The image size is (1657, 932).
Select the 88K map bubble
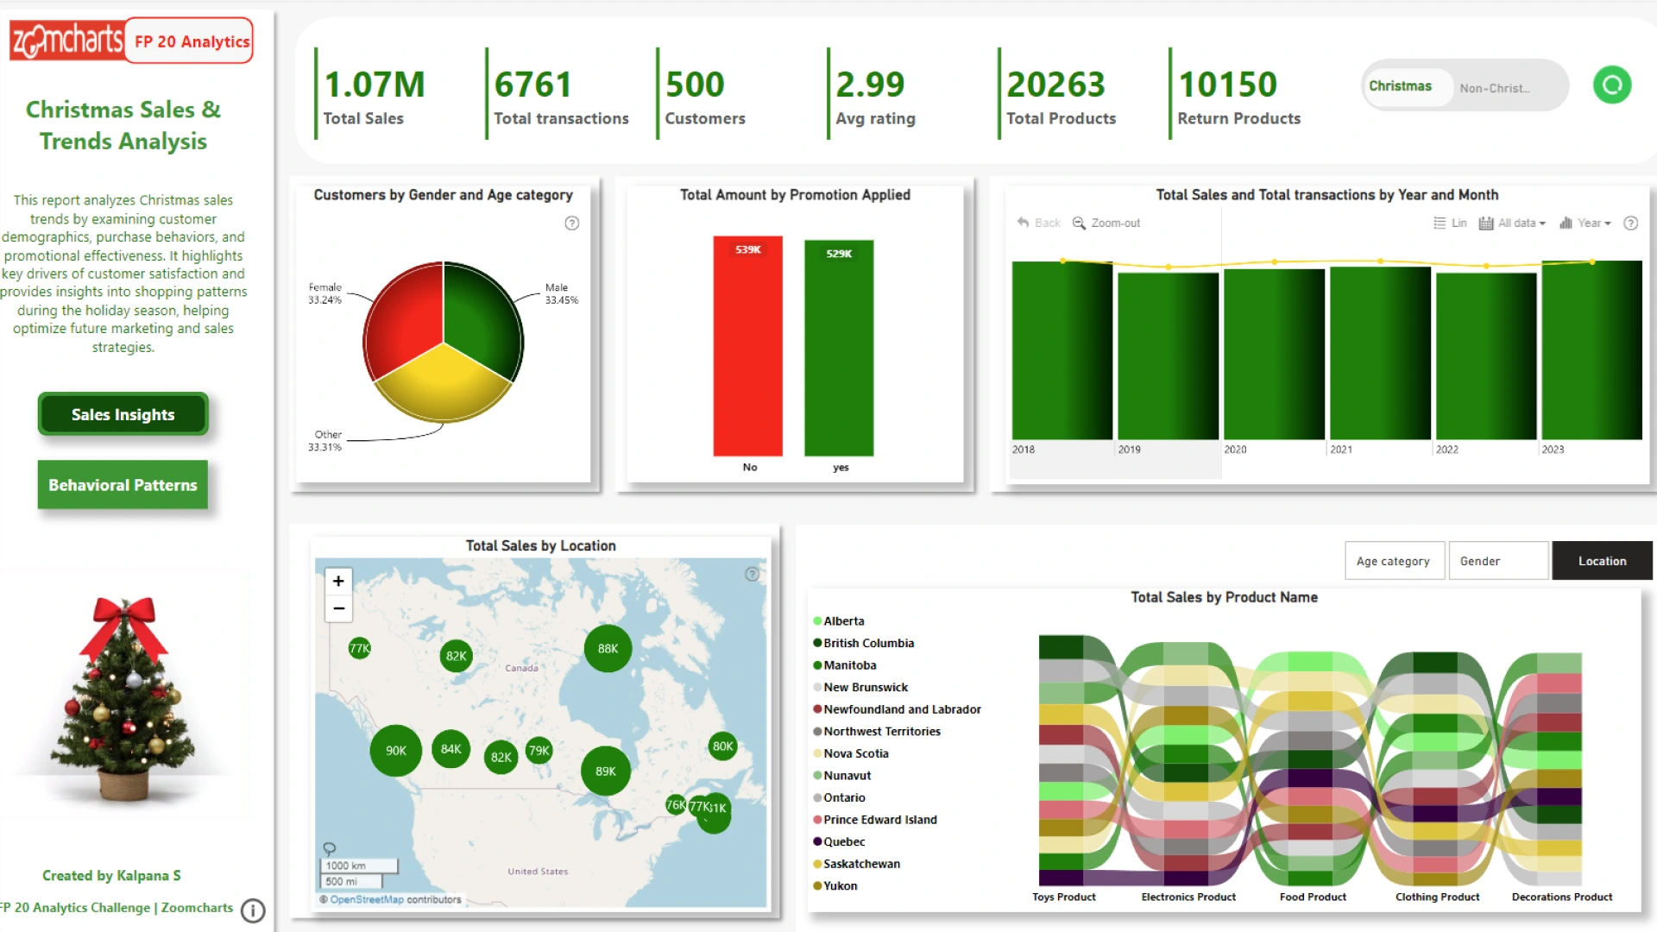(x=608, y=649)
